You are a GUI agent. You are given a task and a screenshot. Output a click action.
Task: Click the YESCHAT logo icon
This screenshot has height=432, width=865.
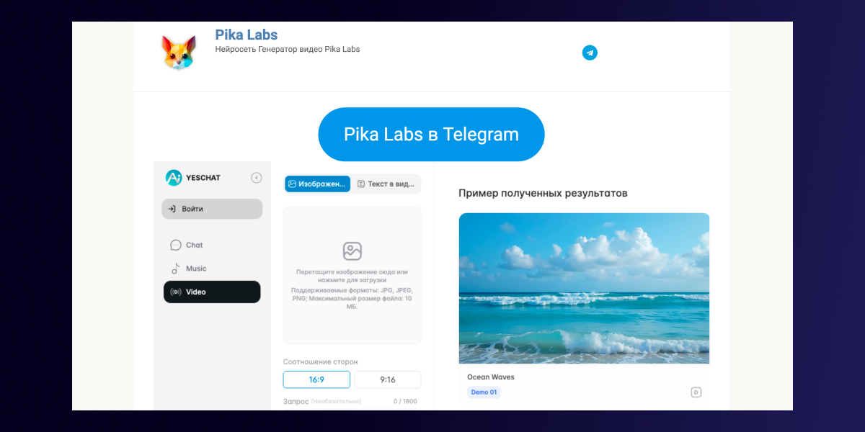click(173, 177)
